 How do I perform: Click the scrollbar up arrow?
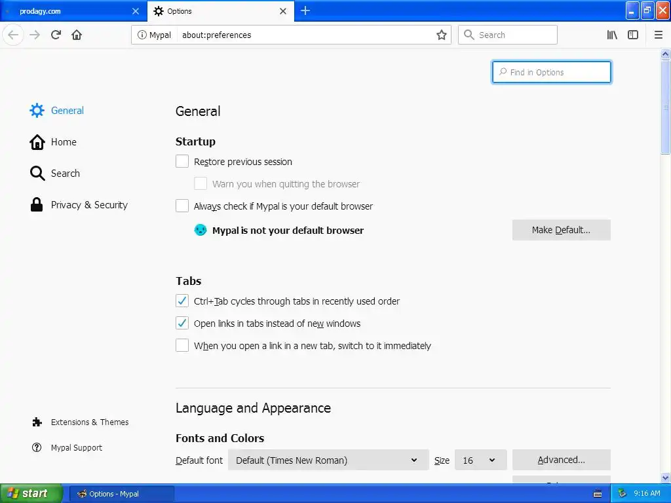(665, 54)
